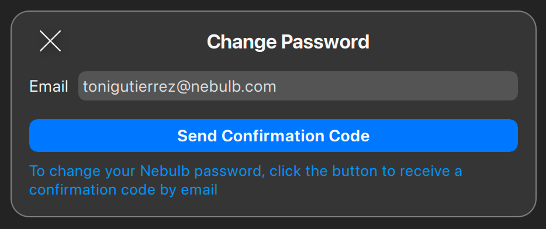Click blank dialog area below the instruction text
Viewport: 546px width, 229px height.
point(274,206)
